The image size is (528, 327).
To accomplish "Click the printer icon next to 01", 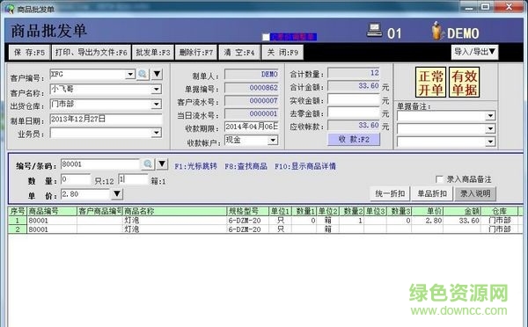I will point(374,30).
